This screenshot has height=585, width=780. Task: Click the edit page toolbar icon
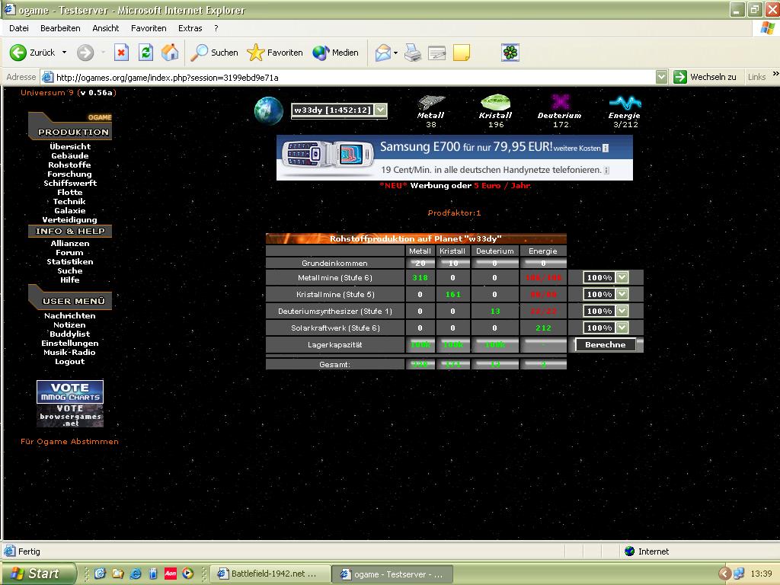pyautogui.click(x=436, y=53)
